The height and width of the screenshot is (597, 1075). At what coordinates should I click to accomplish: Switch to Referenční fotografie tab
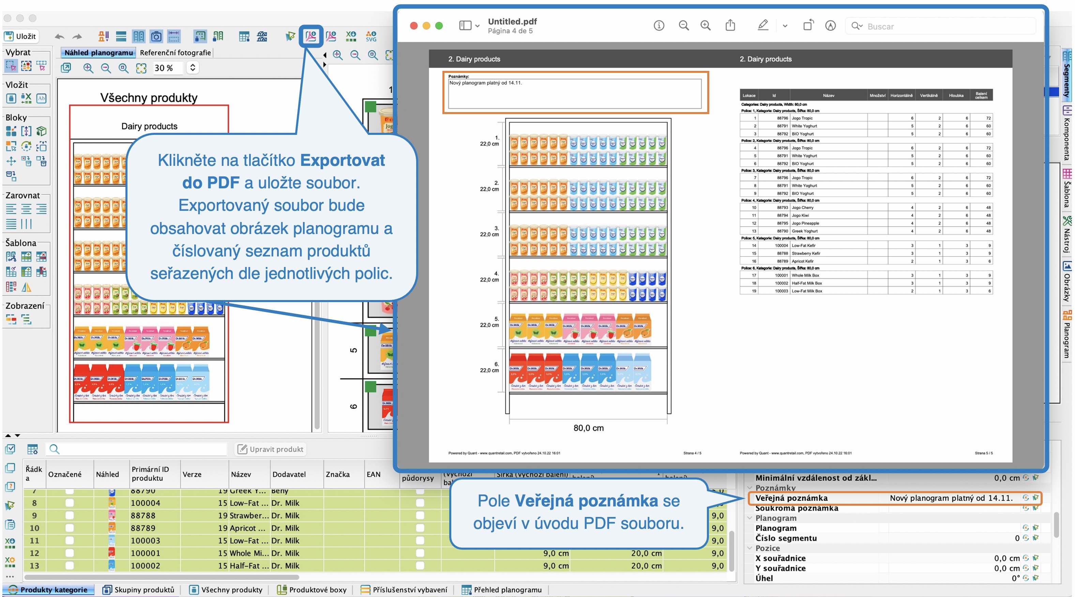pos(175,52)
